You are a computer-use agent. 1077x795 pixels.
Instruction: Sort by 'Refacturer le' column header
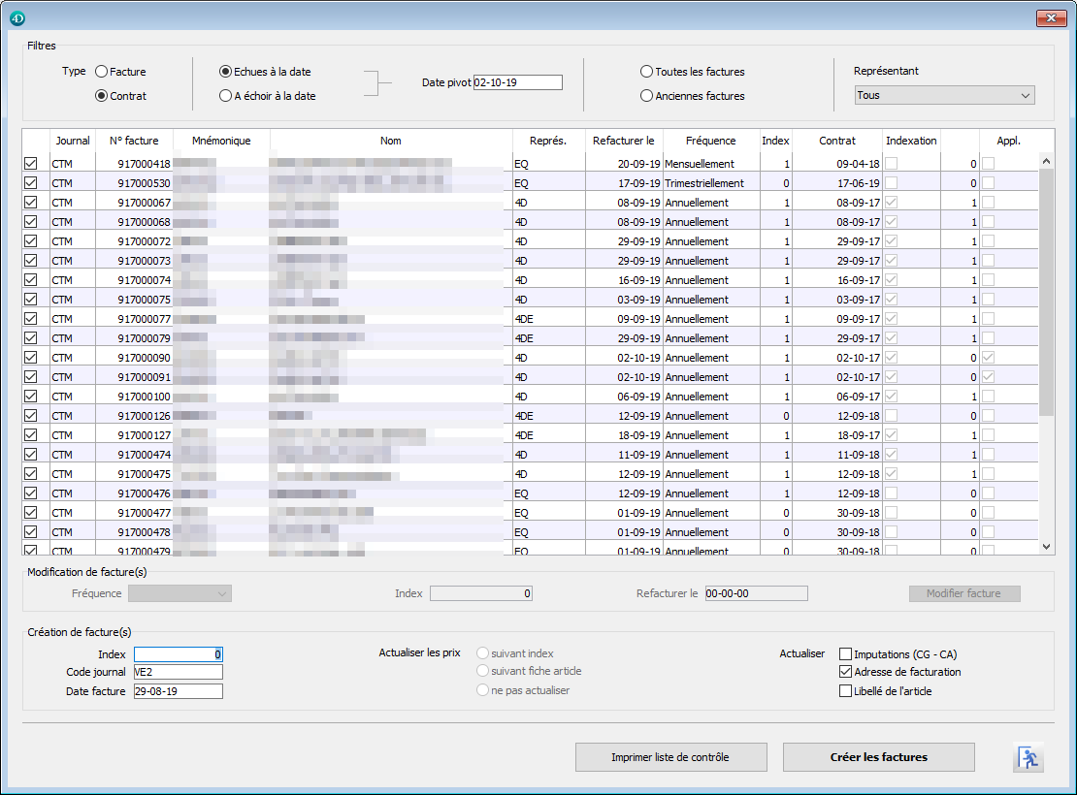click(x=624, y=141)
